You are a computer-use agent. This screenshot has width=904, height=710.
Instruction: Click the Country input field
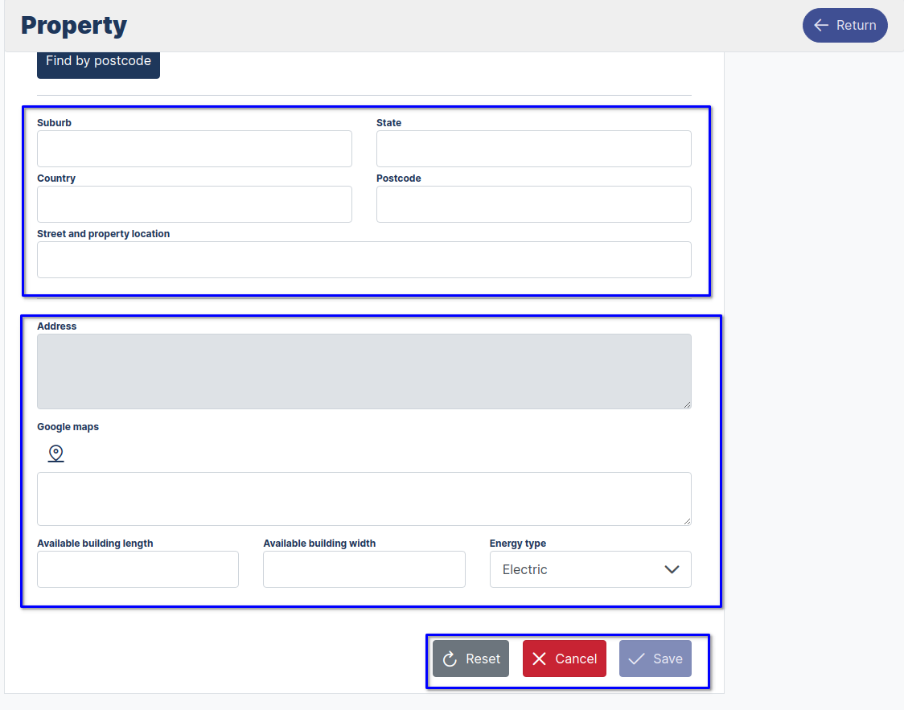[194, 204]
